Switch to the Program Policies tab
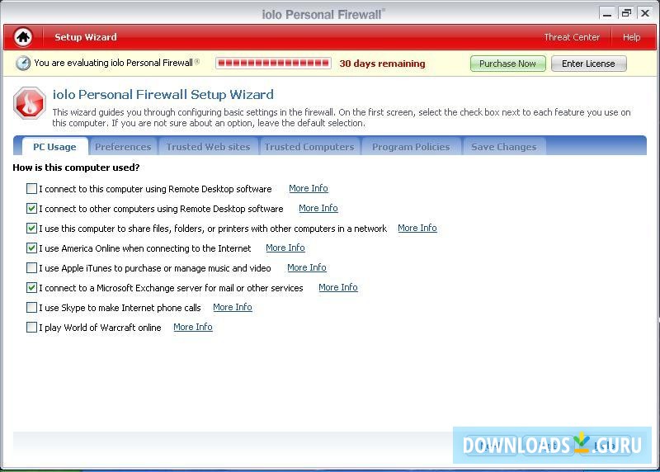Image resolution: width=660 pixels, height=472 pixels. [x=411, y=147]
